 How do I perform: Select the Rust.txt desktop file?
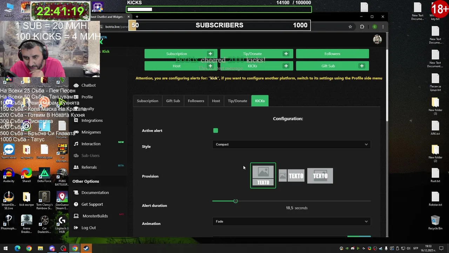tap(435, 175)
